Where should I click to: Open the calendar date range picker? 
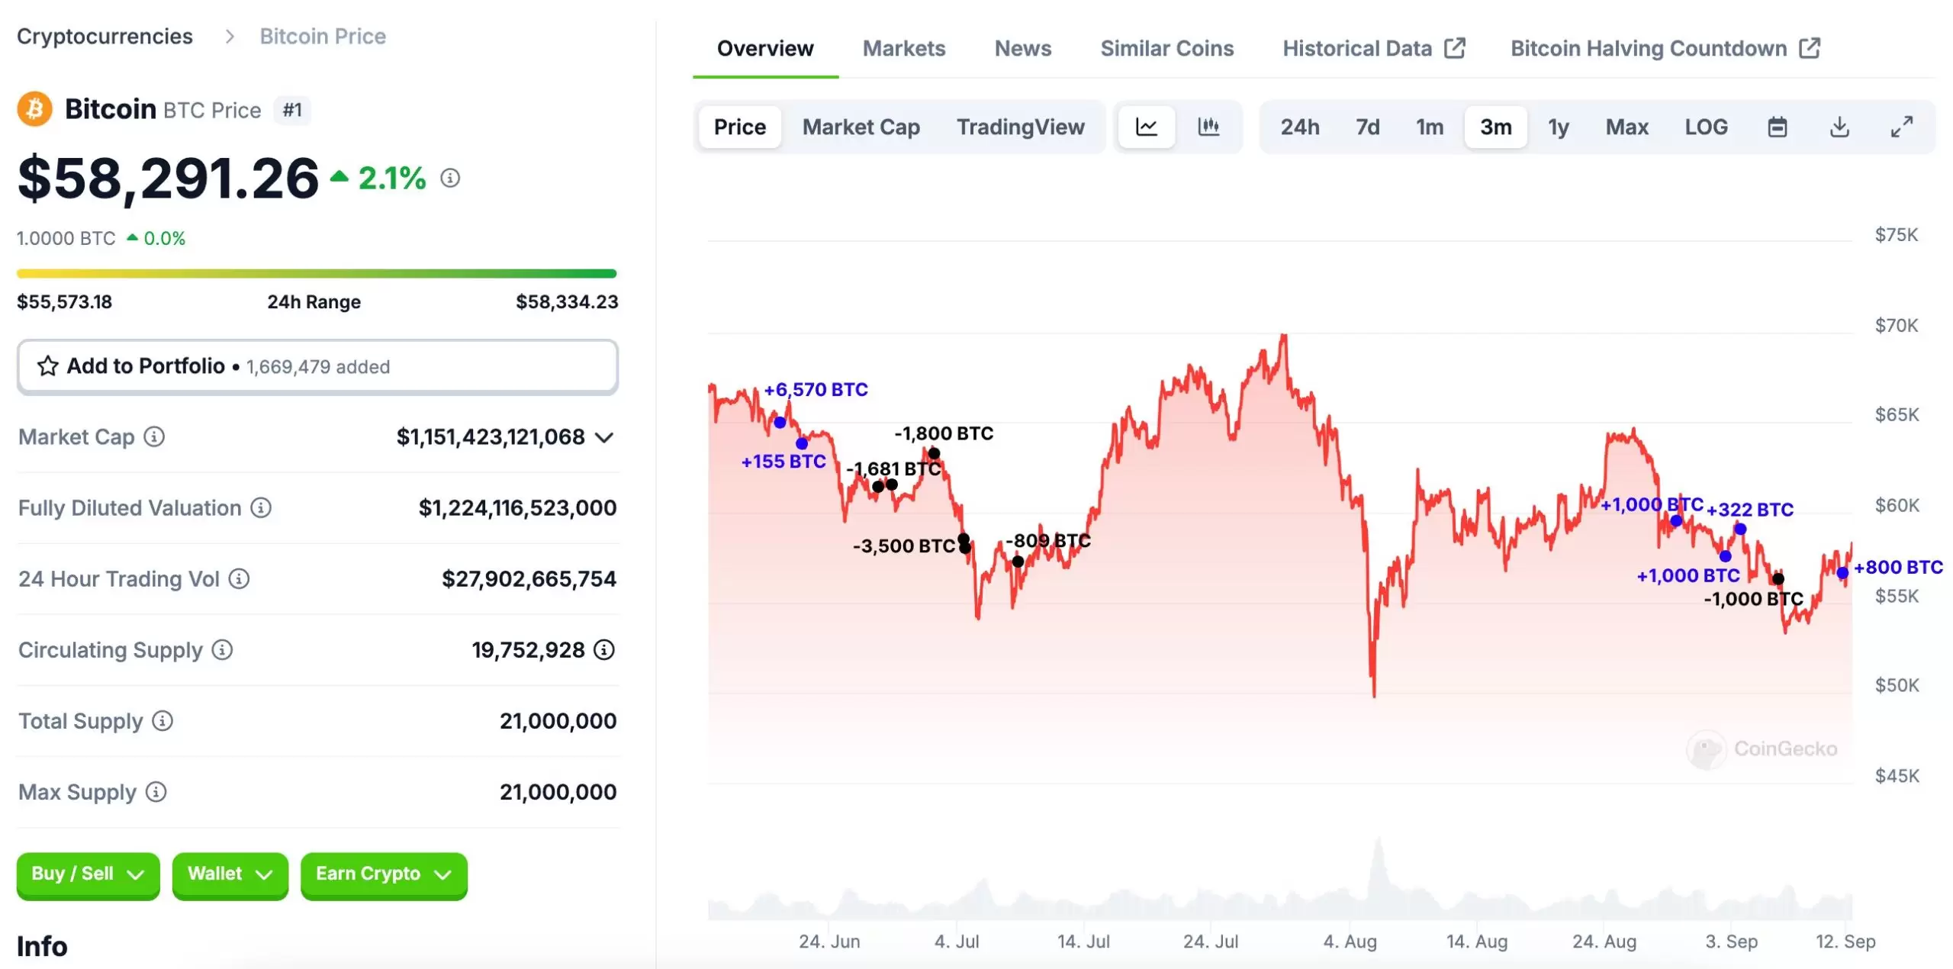[x=1778, y=127]
